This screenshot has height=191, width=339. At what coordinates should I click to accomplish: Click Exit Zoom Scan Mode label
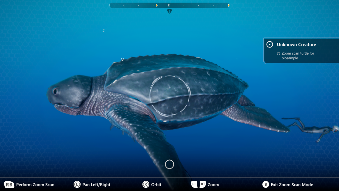(x=292, y=185)
